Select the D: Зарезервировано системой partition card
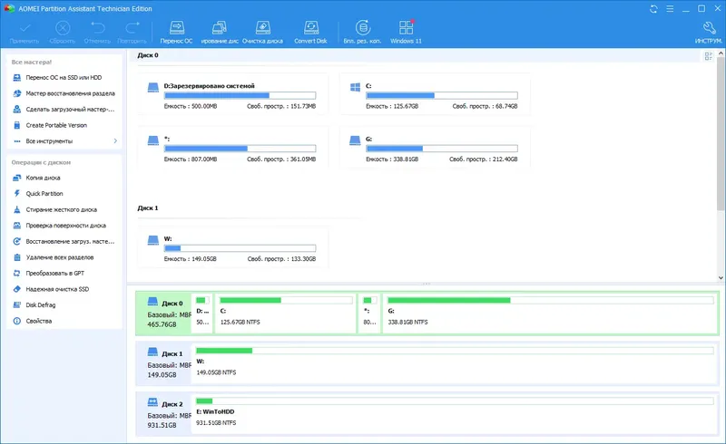Viewport: 726px width, 444px height. pyautogui.click(x=233, y=96)
